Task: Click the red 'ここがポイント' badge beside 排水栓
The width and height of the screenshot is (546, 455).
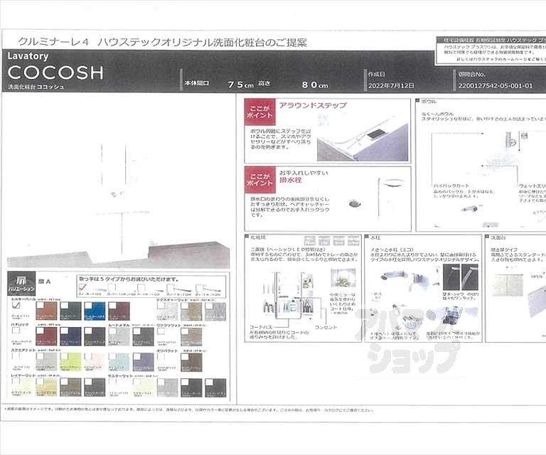Action: click(258, 181)
